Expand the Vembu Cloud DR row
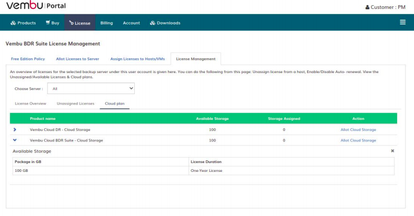Viewport: 414px width, 216px height. [x=15, y=130]
